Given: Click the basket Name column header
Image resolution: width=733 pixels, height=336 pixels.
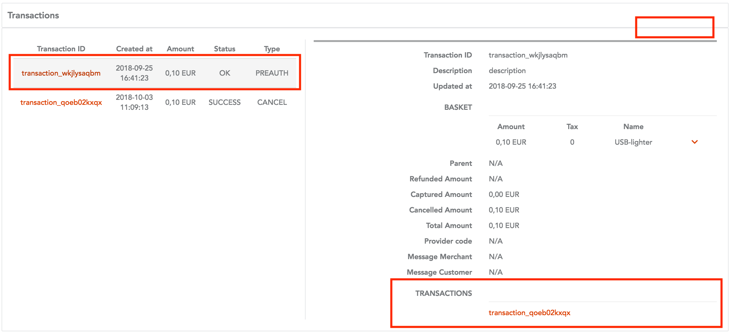Looking at the screenshot, I should [633, 127].
